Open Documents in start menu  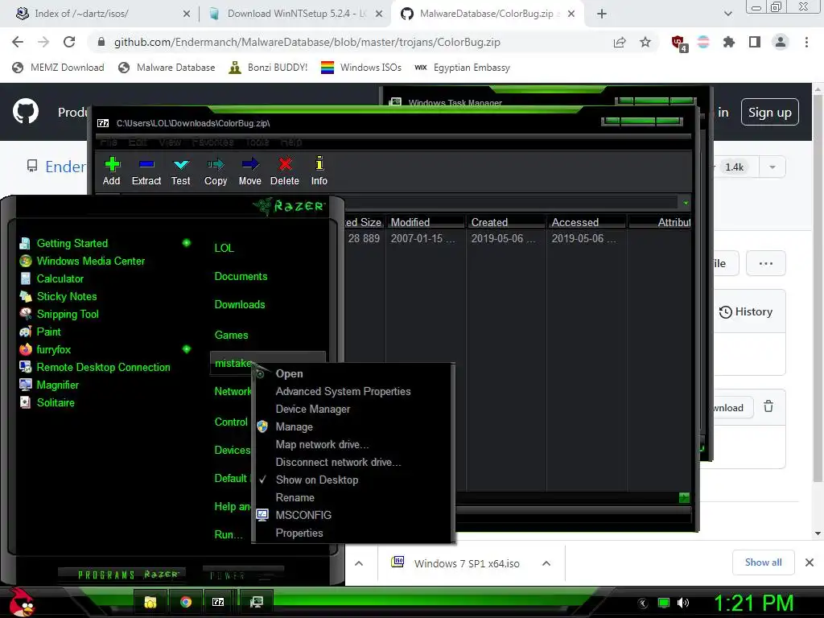(241, 277)
